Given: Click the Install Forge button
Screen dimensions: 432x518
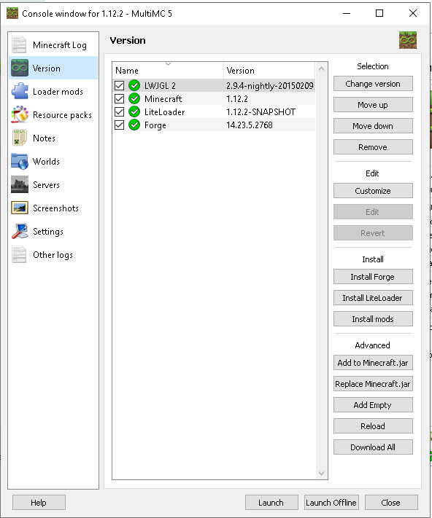Looking at the screenshot, I should pos(373,277).
